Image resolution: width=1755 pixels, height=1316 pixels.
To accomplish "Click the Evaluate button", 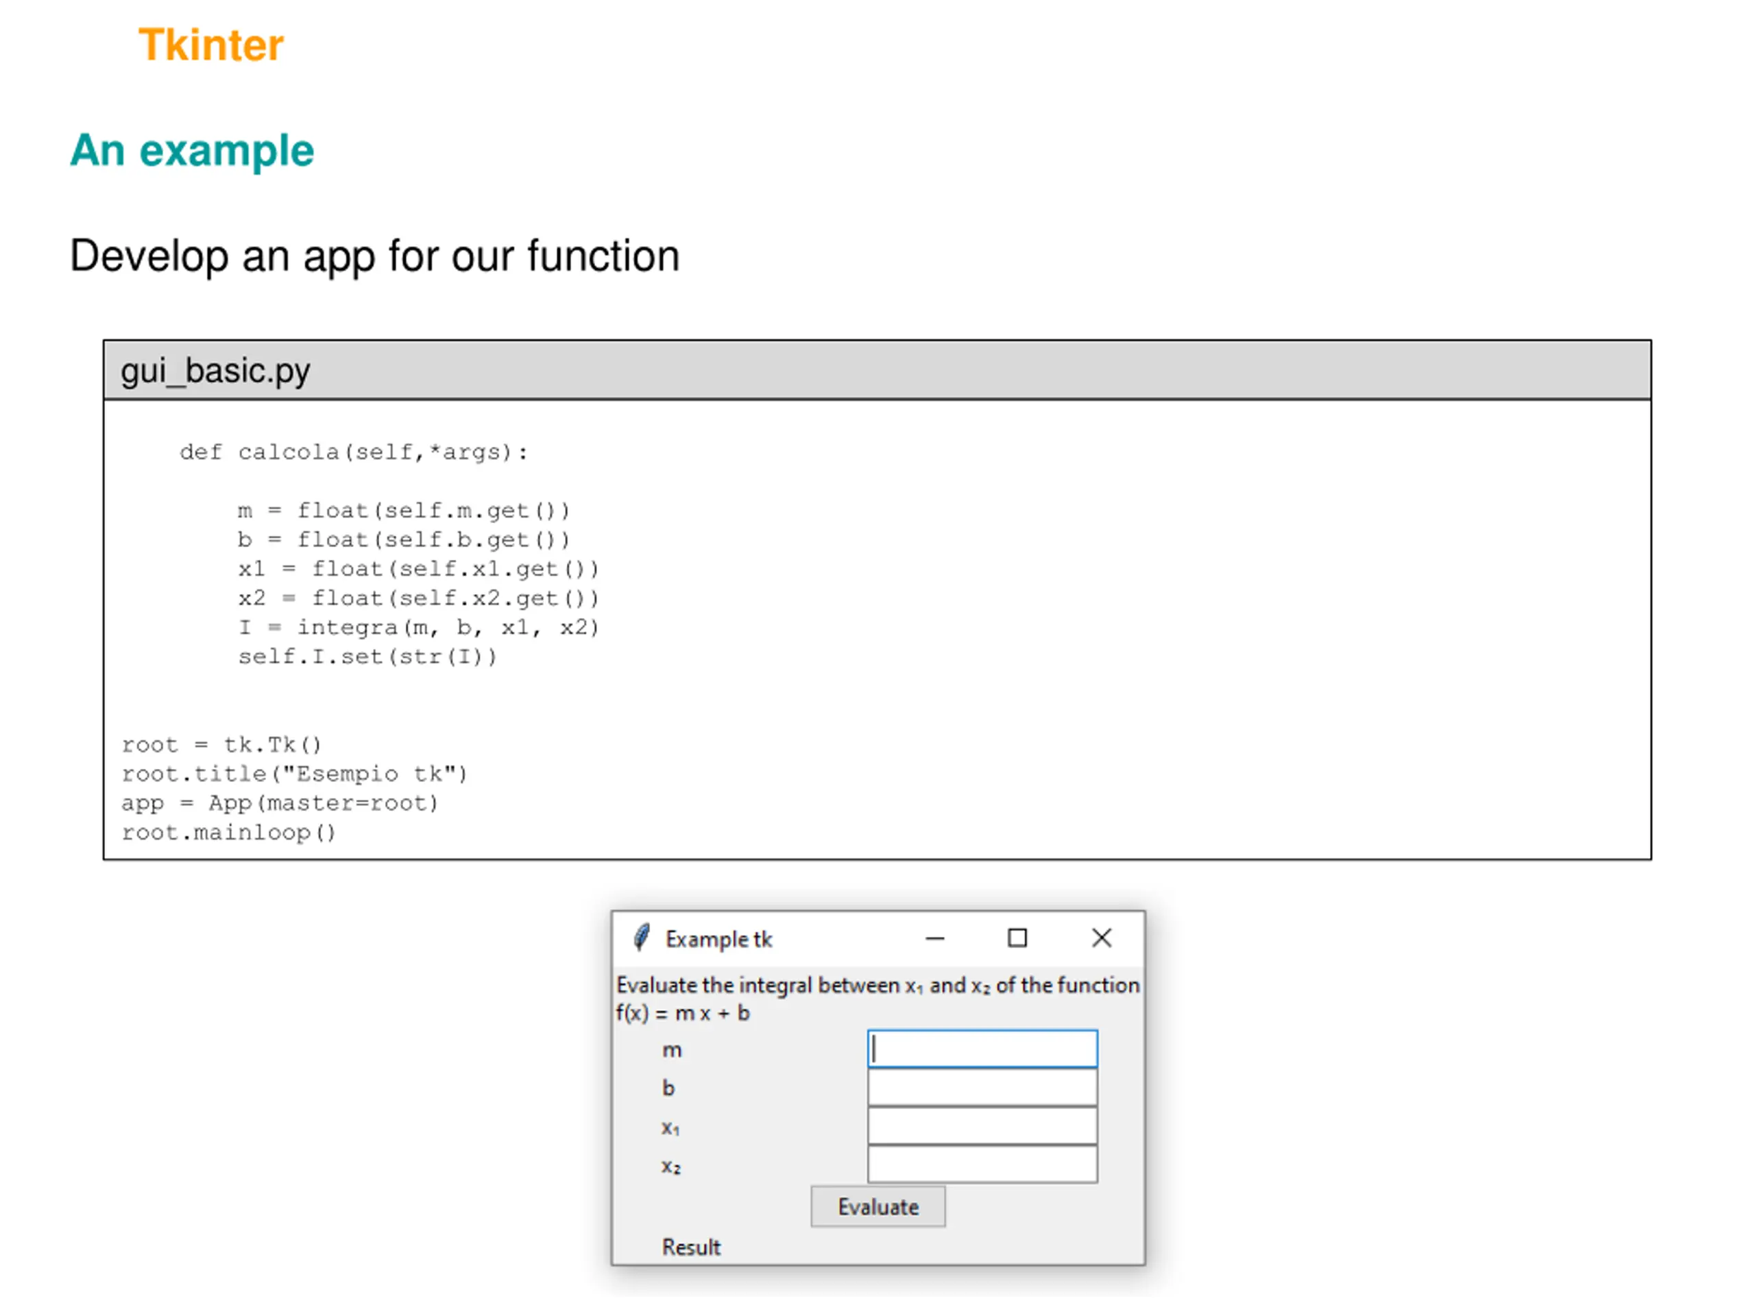I will click(877, 1206).
